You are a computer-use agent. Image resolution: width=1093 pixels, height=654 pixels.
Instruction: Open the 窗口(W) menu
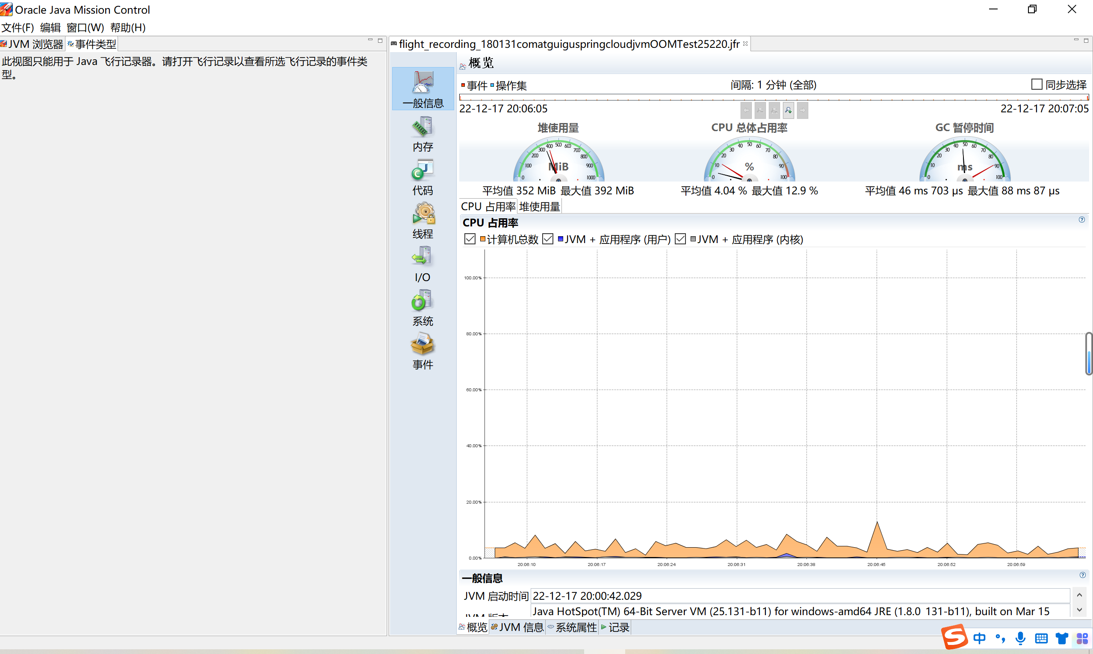[x=85, y=27]
